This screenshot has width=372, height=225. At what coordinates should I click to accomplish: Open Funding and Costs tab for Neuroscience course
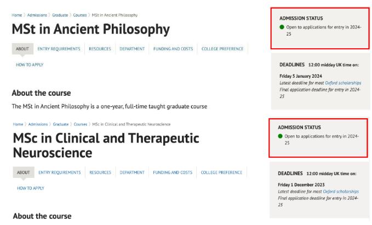(173, 172)
